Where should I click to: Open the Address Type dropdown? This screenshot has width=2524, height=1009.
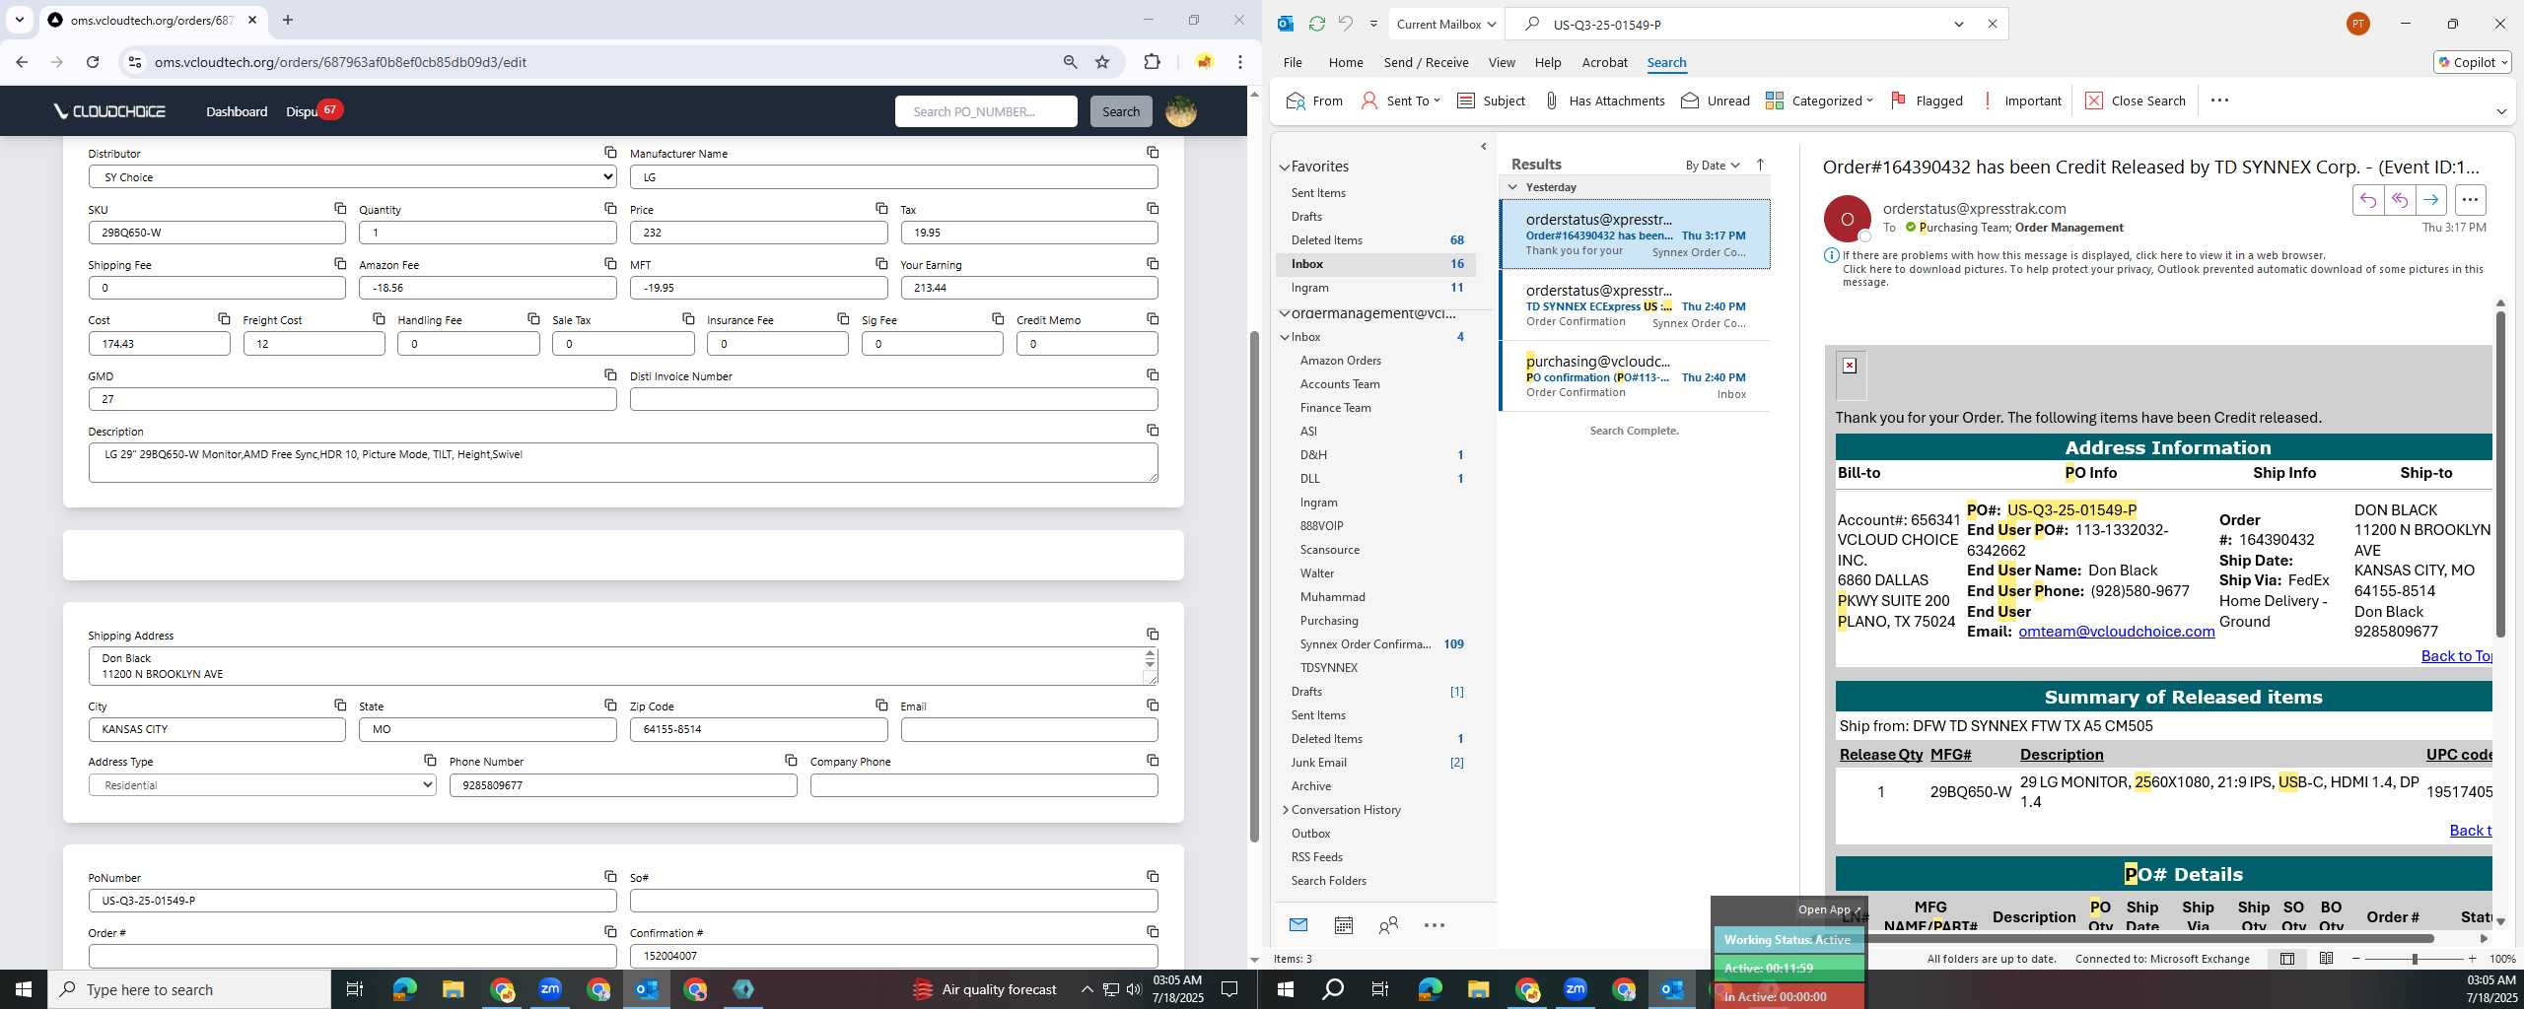click(262, 785)
